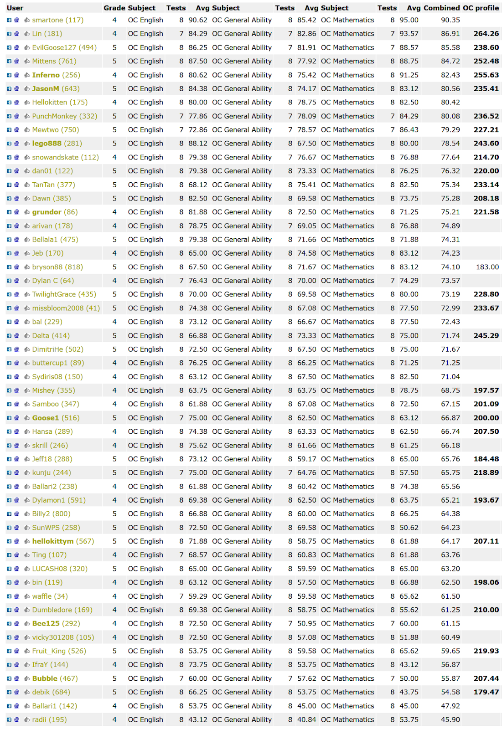
Task: Click the gray icon before TwilightGrace
Action: pyautogui.click(x=27, y=294)
